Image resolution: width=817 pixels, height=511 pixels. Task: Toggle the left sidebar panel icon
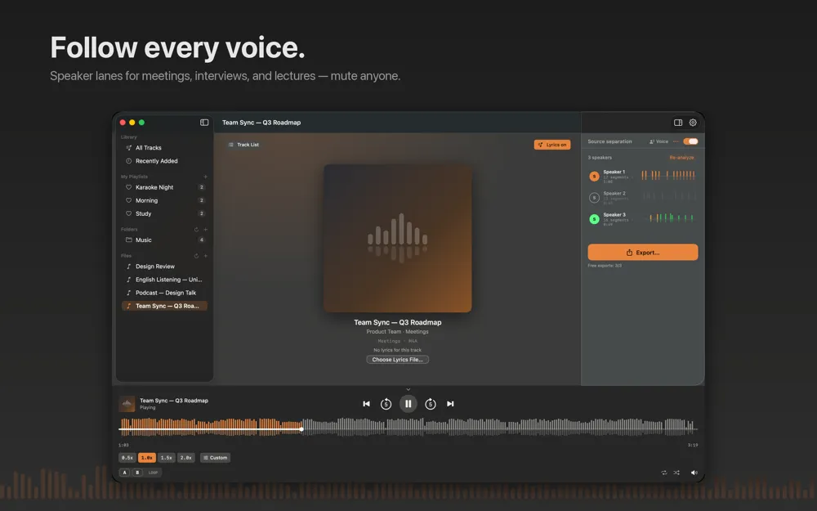tap(204, 123)
